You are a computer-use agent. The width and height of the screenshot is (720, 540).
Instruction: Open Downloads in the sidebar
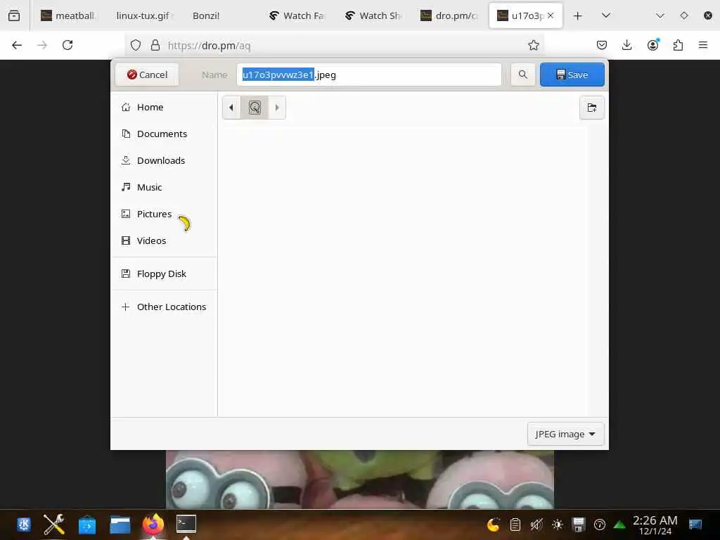(164, 160)
